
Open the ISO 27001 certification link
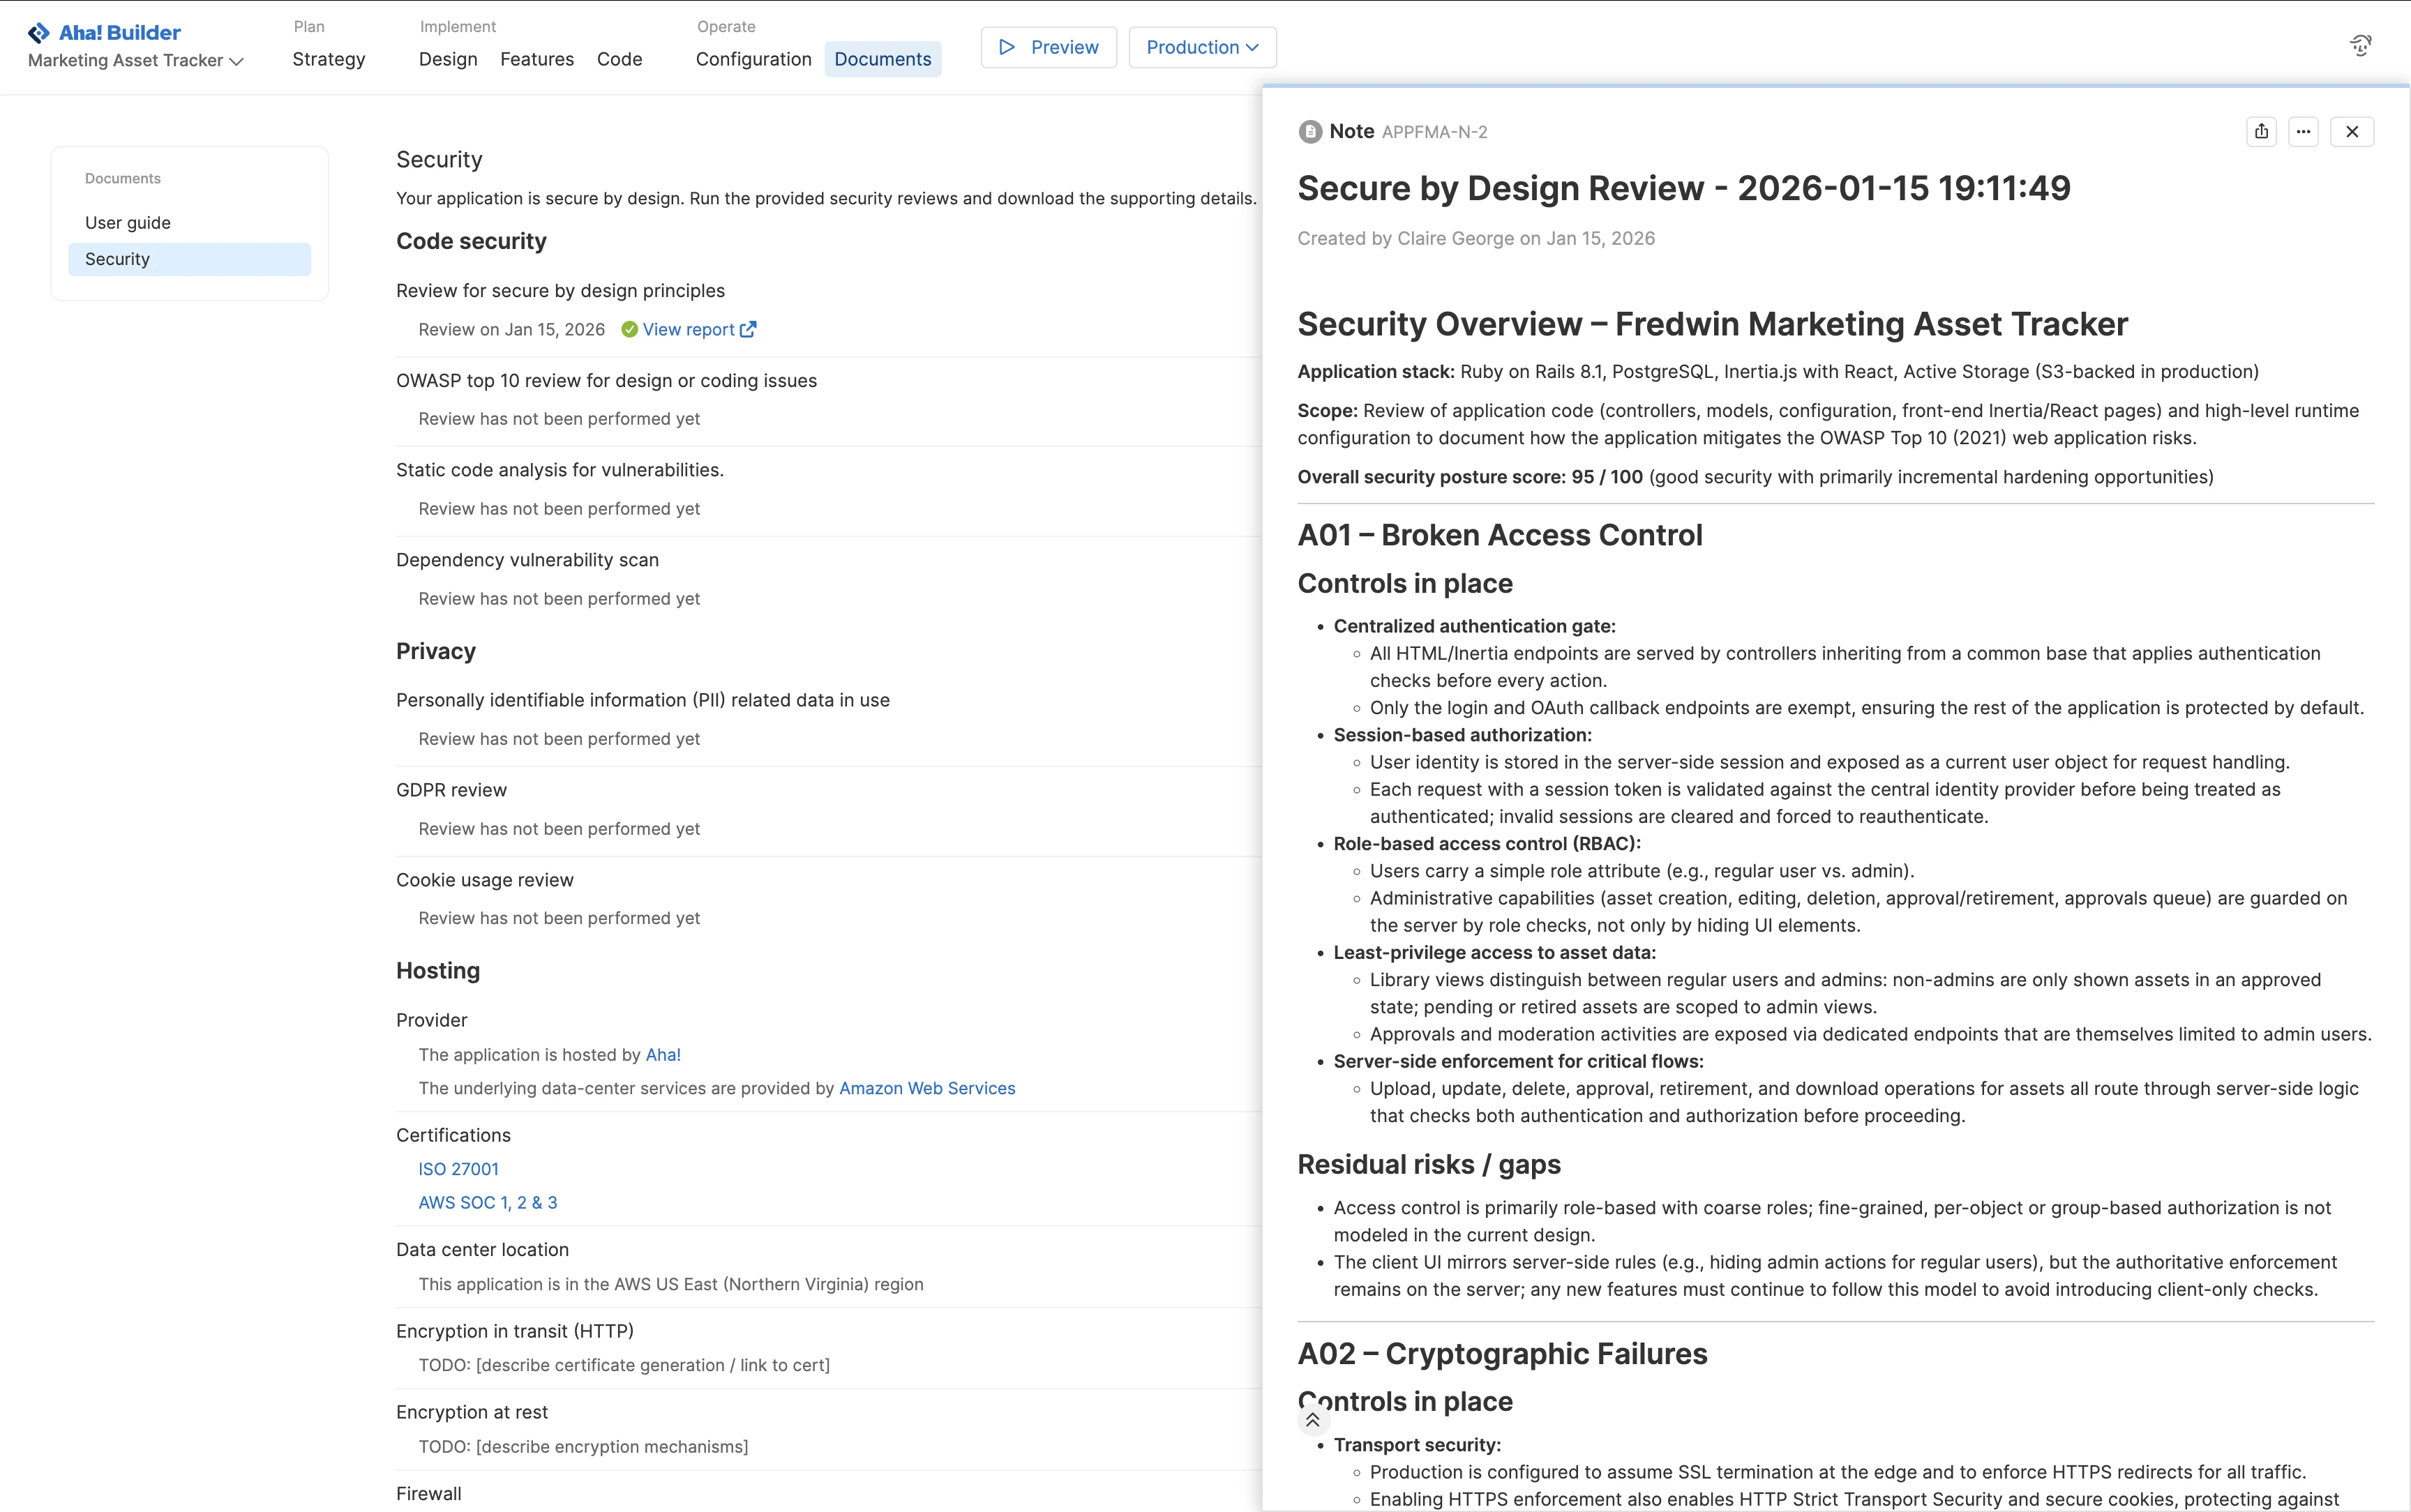[x=458, y=1169]
